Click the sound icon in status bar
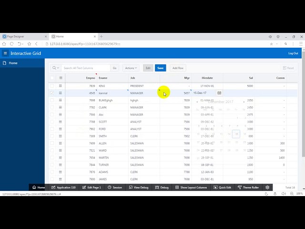The height and width of the screenshot is (229, 305). (x=284, y=194)
